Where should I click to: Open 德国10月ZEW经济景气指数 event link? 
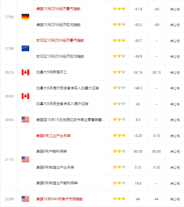pyautogui.click(x=58, y=9)
